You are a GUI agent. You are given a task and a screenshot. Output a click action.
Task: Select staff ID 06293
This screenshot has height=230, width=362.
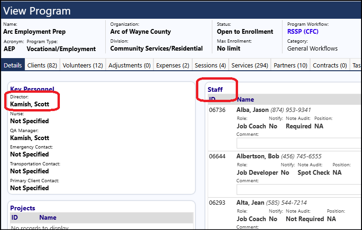point(217,203)
